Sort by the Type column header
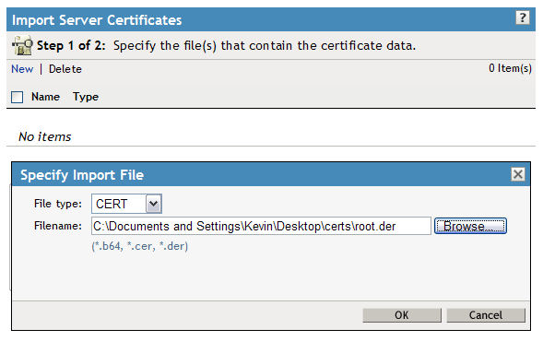Image resolution: width=543 pixels, height=353 pixels. [x=86, y=97]
